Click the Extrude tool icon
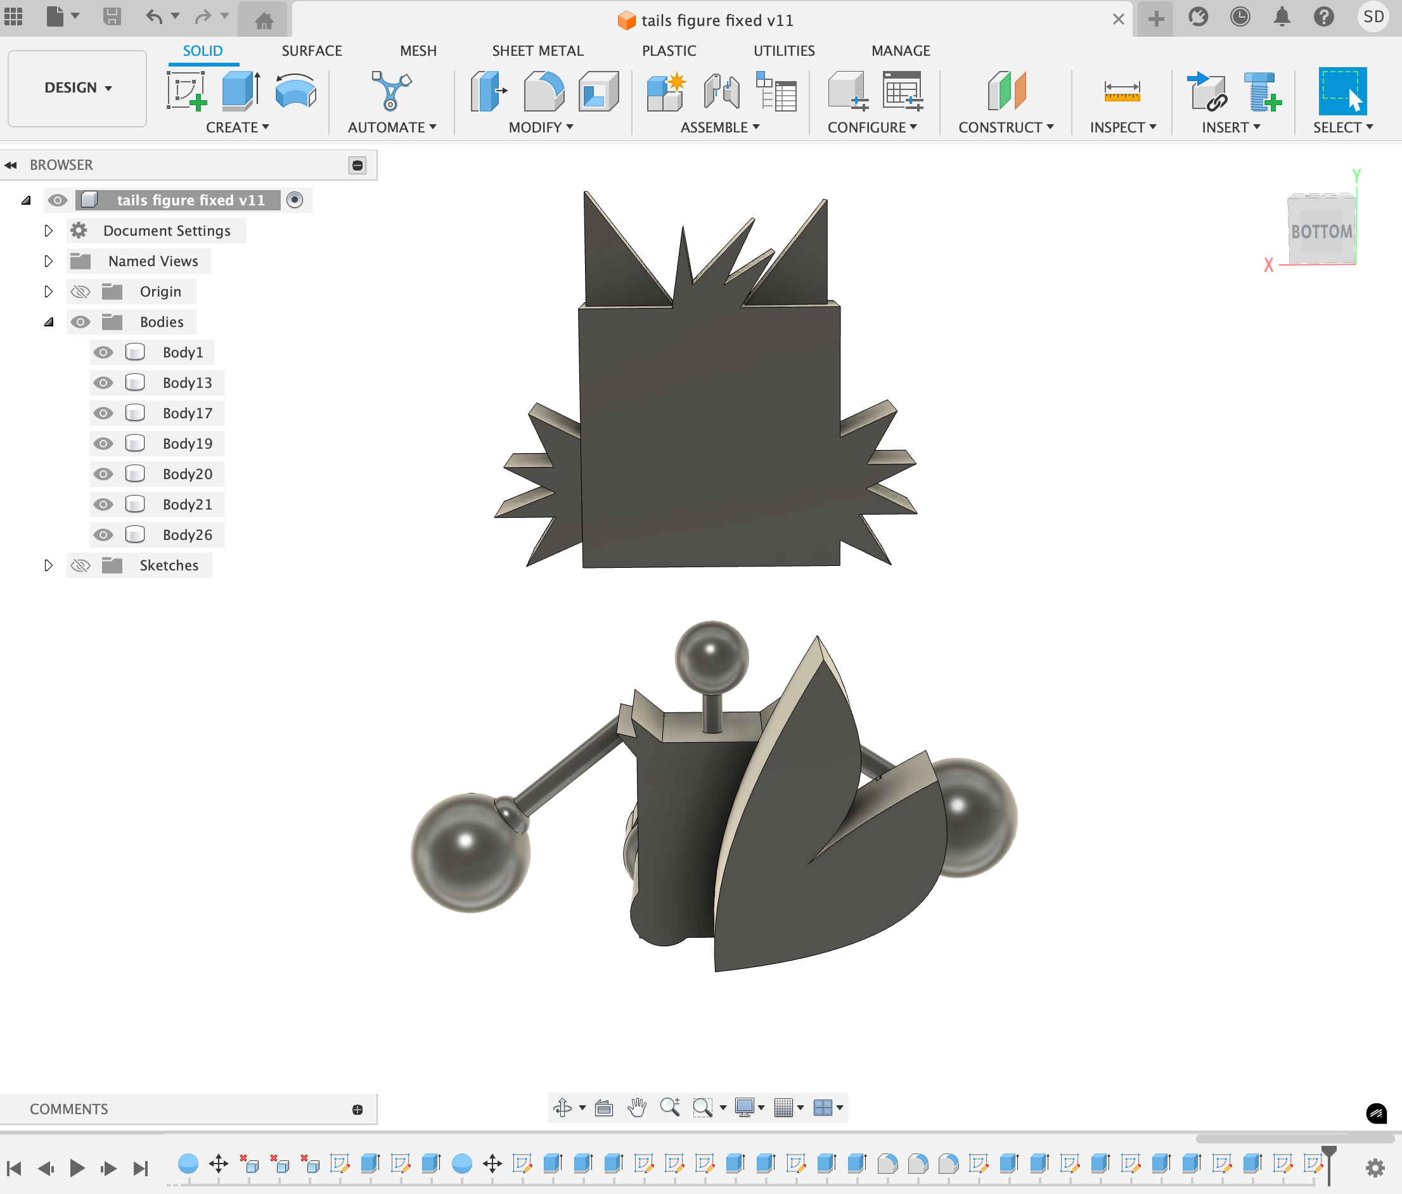This screenshot has width=1402, height=1194. [241, 91]
